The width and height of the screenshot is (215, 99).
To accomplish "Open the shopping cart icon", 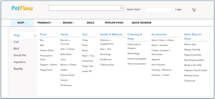I will (x=194, y=10).
